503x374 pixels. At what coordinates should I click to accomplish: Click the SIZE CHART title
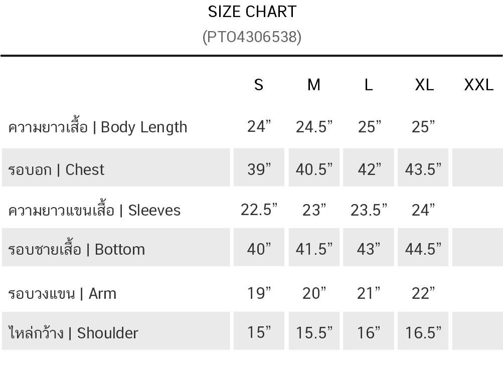pos(252,12)
